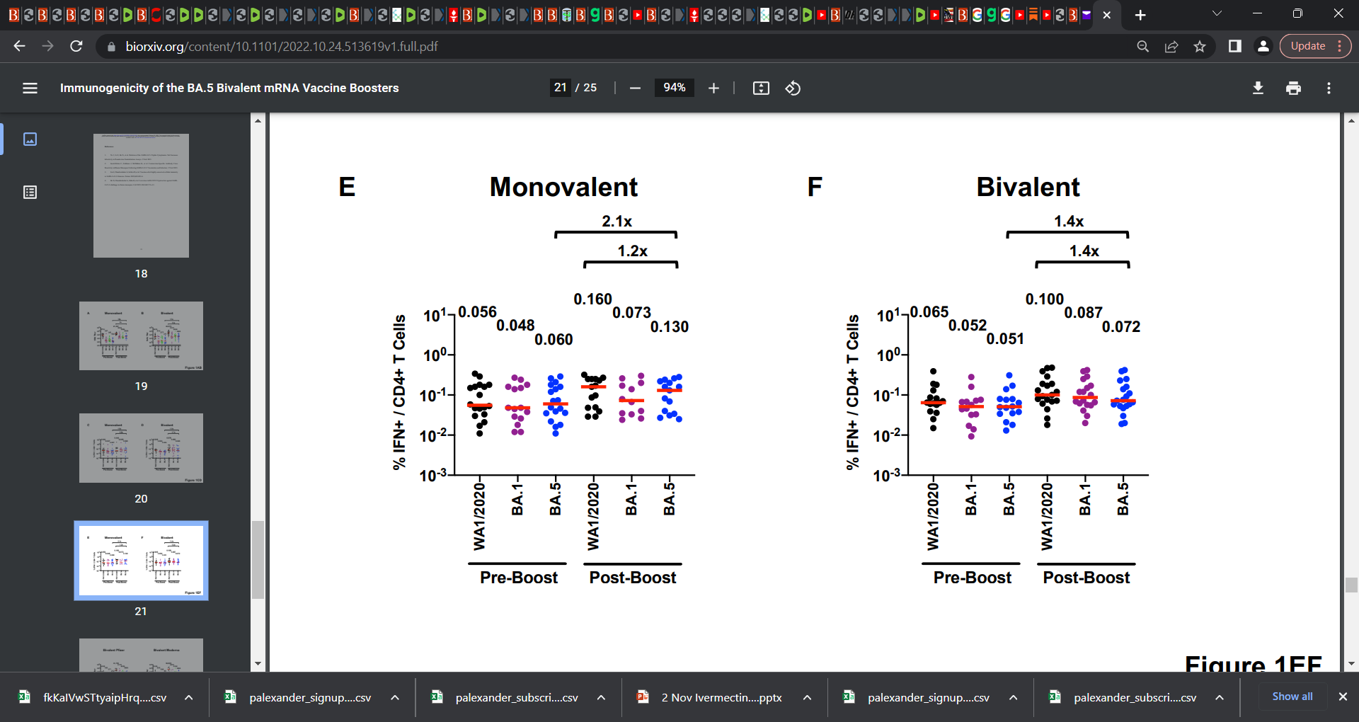The width and height of the screenshot is (1359, 722).
Task: Toggle the bookmark star for this page
Action: [x=1200, y=46]
